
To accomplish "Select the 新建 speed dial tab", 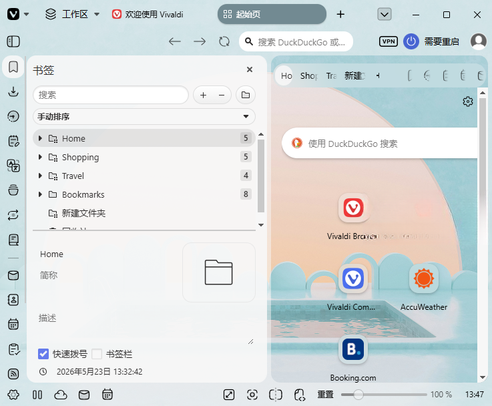I will pos(354,75).
